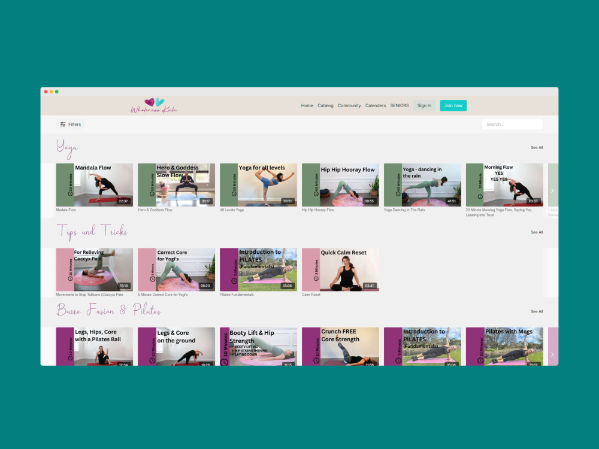Open the Quick Calm Reset thumbnail
599x449 pixels.
tap(340, 269)
